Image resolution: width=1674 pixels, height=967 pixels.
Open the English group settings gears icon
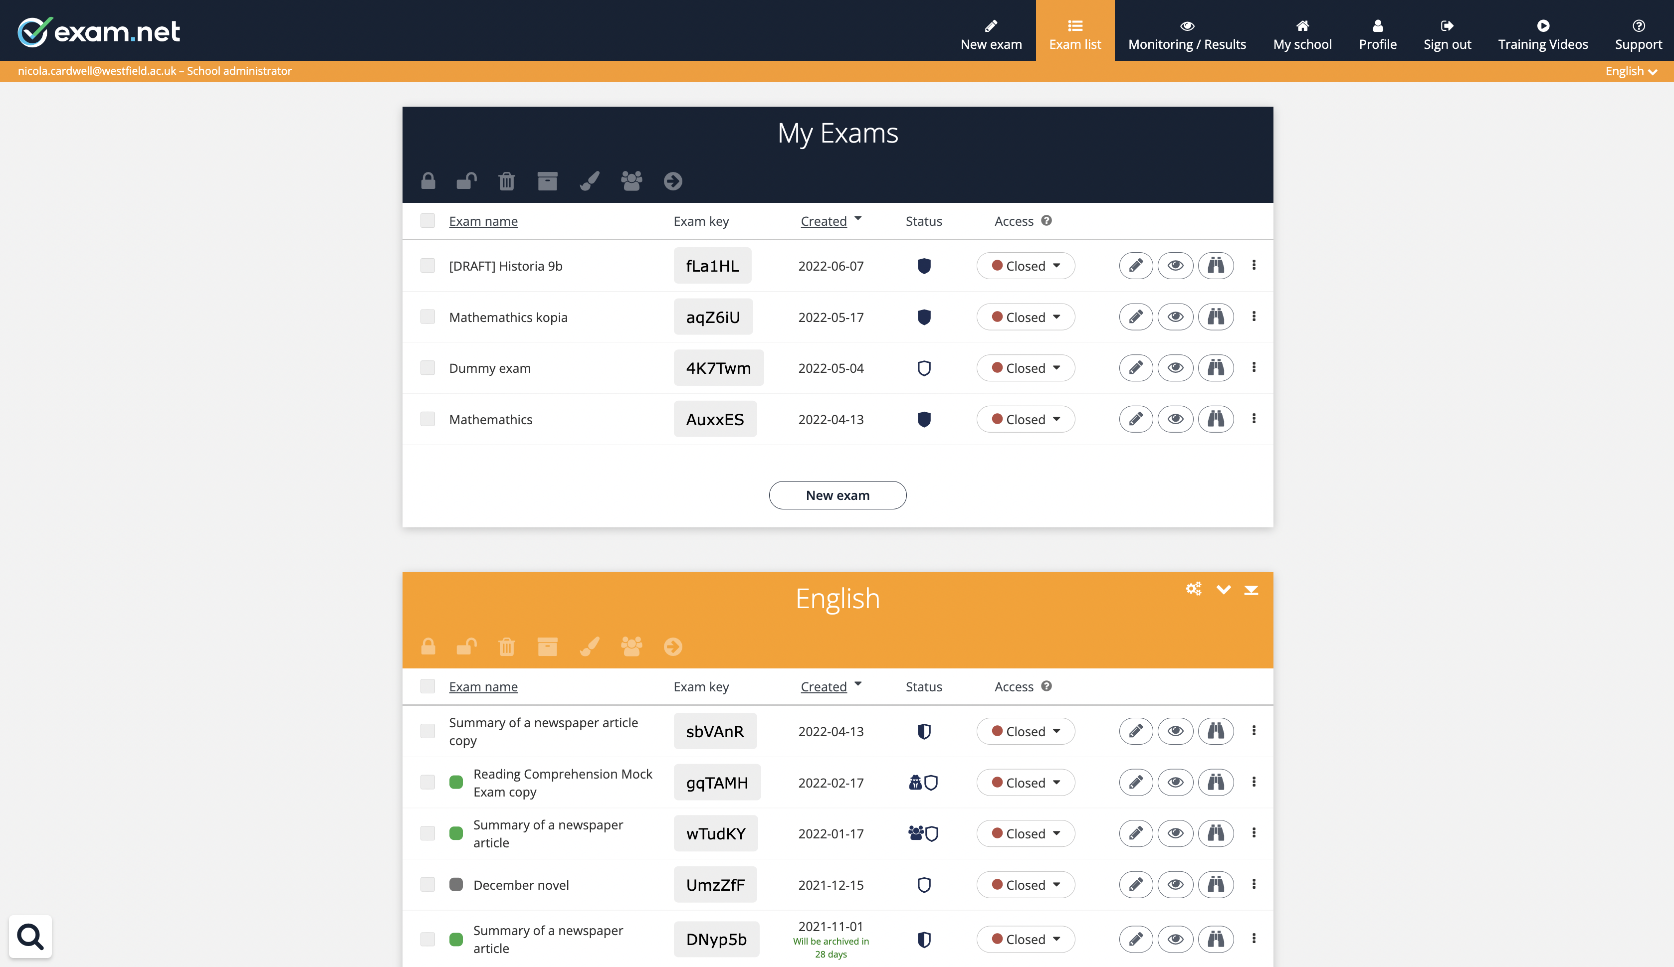[x=1193, y=589]
